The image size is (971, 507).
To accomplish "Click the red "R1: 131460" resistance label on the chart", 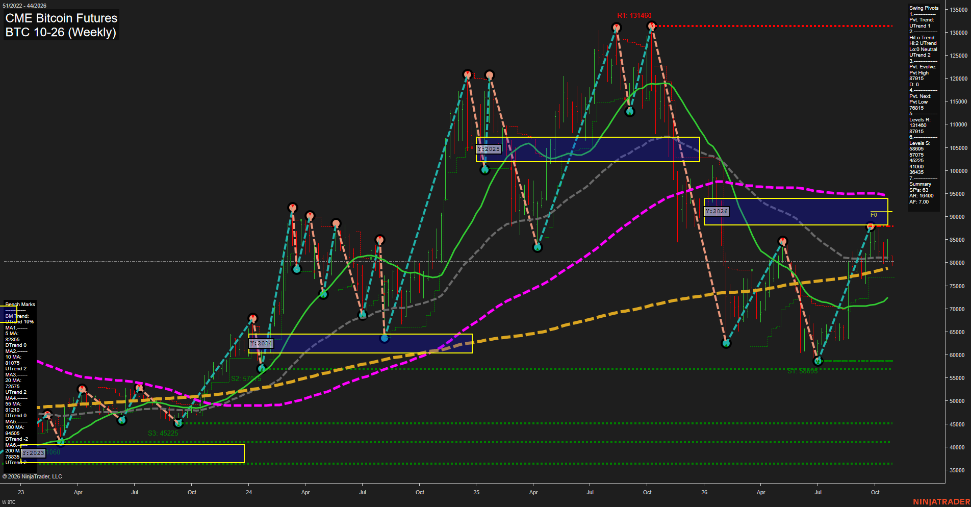I will (634, 16).
